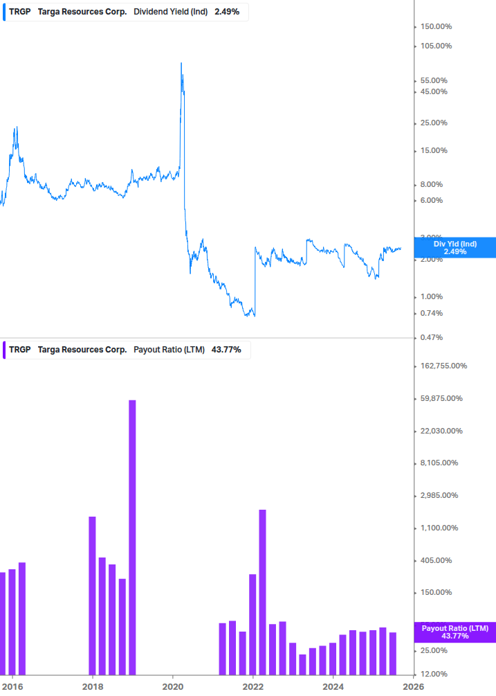Click the 45.00% axis label
The height and width of the screenshot is (696, 496).
click(x=434, y=91)
